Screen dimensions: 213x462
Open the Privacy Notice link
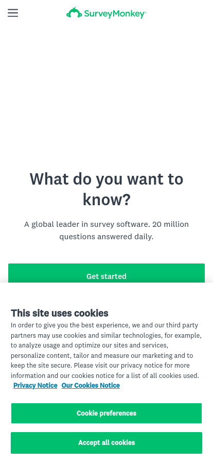coord(35,385)
